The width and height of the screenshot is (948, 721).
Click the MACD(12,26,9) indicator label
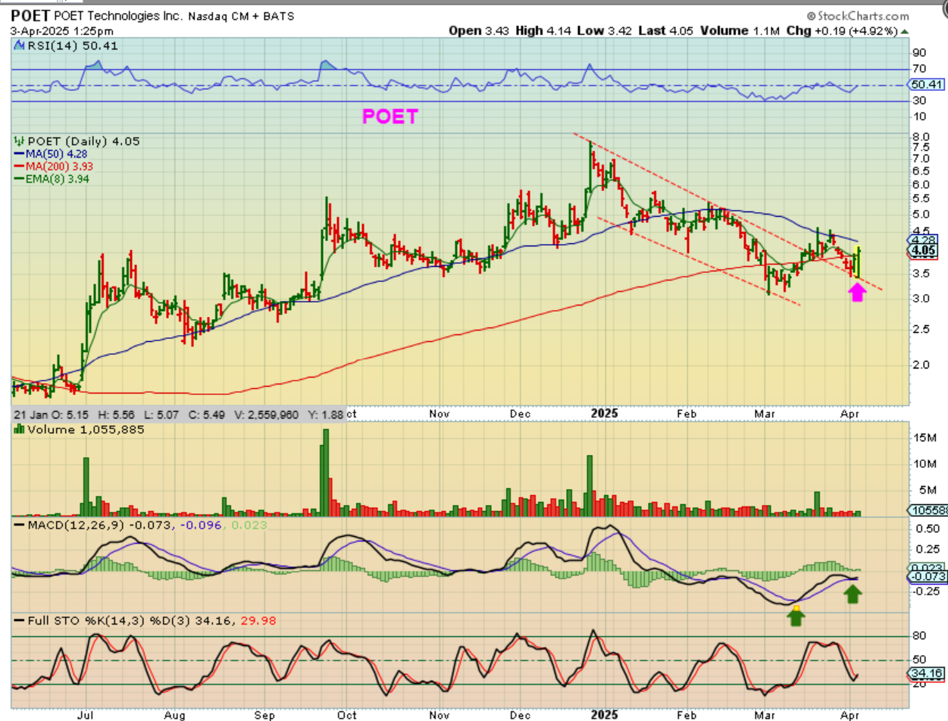pos(68,525)
